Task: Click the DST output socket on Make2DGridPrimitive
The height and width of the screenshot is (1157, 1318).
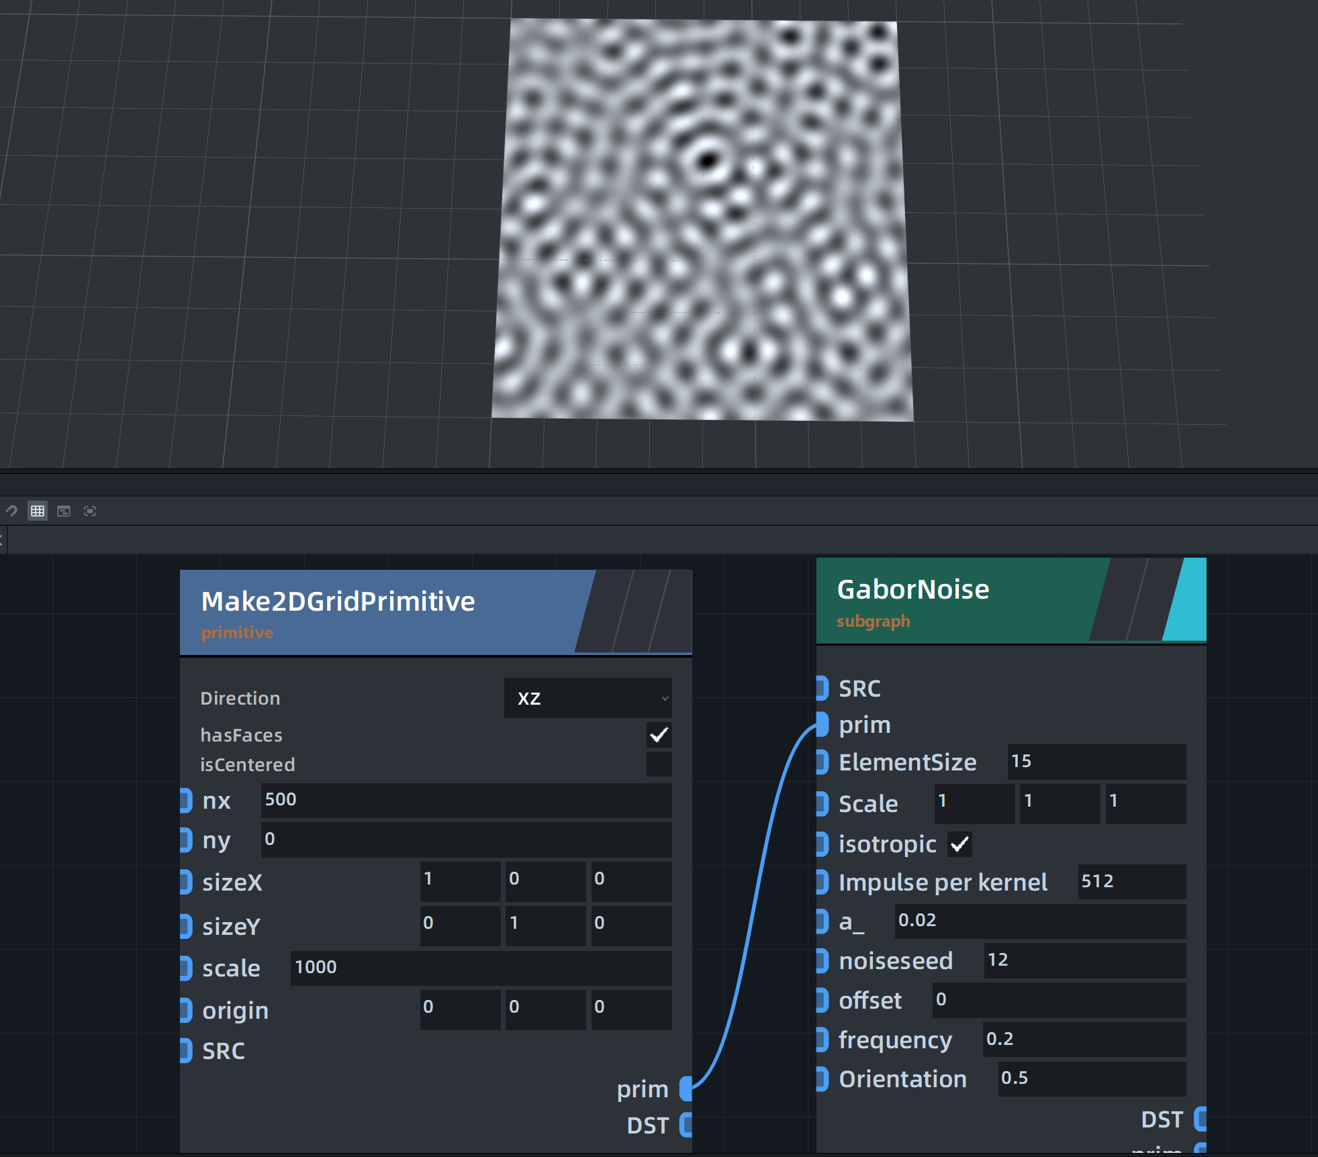Action: [686, 1125]
